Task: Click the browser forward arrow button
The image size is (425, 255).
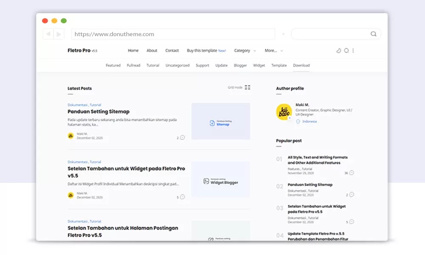Action: click(x=59, y=34)
